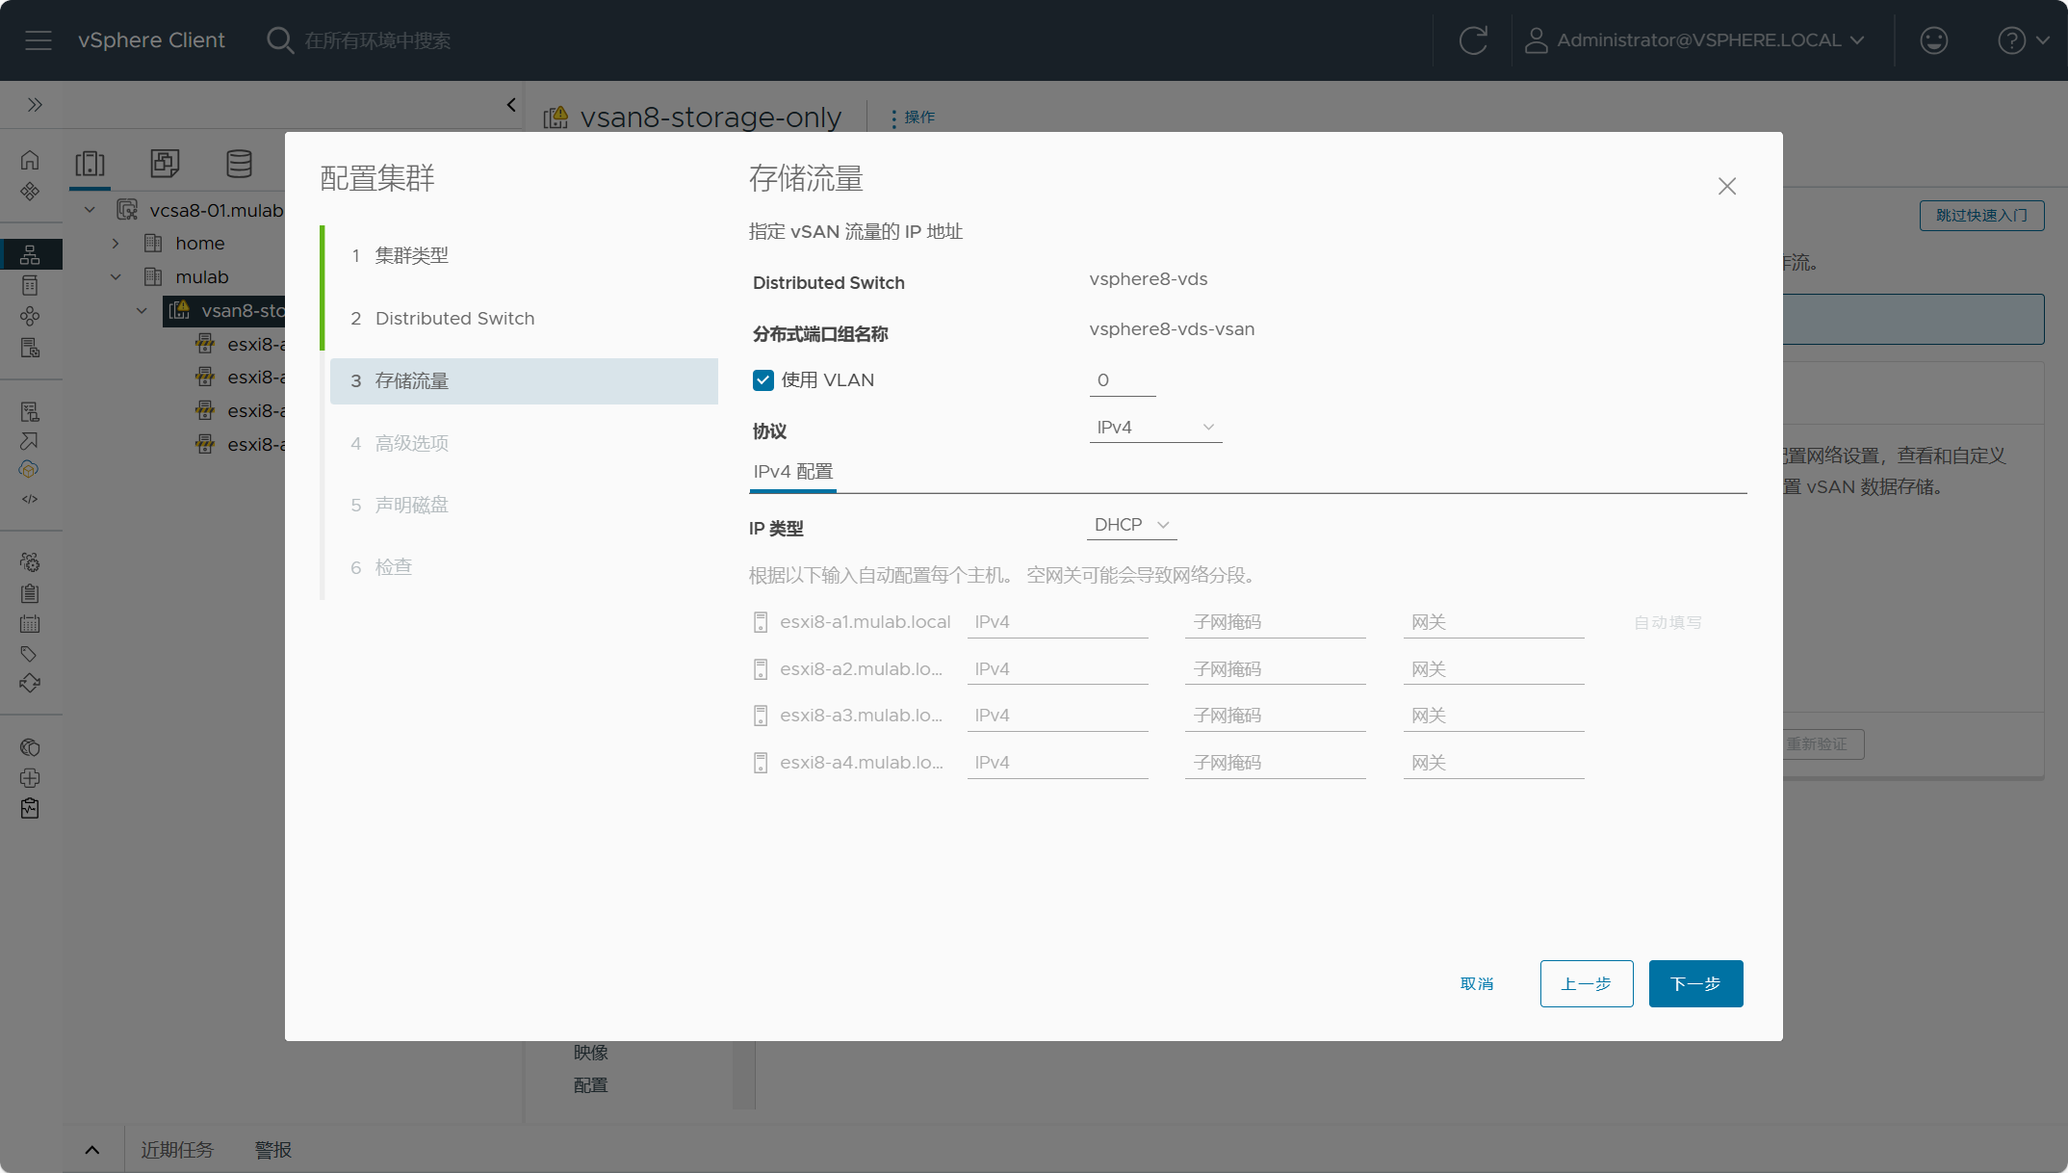Open the IP type DHCP dropdown
The width and height of the screenshot is (2068, 1173).
[x=1132, y=525]
